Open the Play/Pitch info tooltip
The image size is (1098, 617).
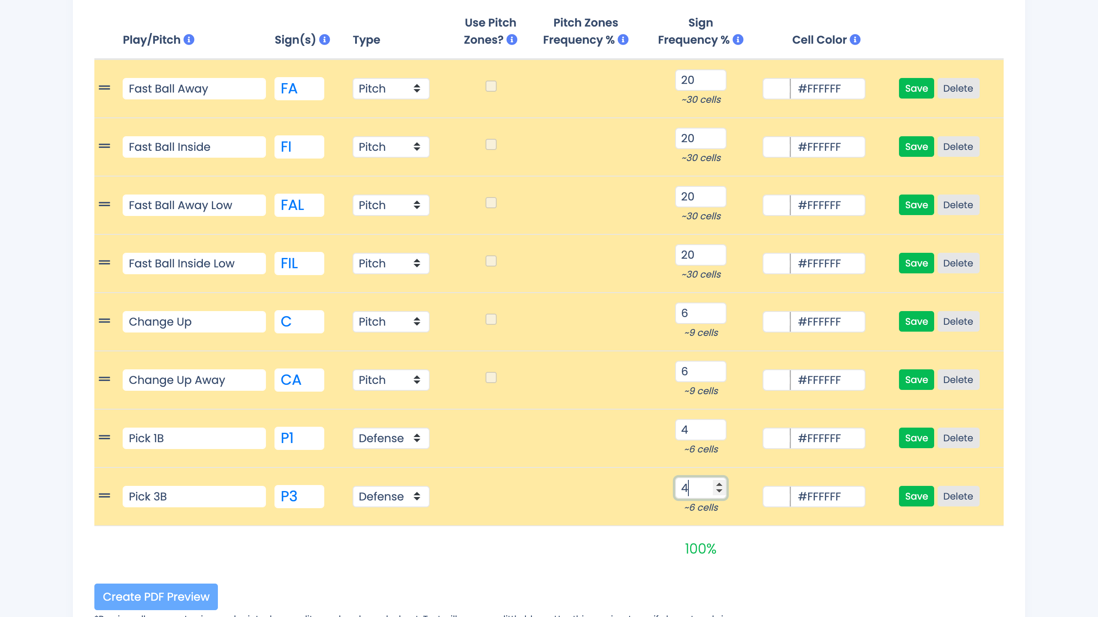(189, 39)
